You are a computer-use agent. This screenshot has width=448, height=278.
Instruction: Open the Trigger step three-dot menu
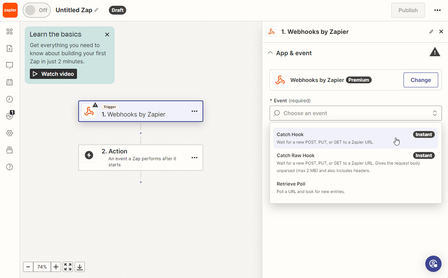[195, 111]
